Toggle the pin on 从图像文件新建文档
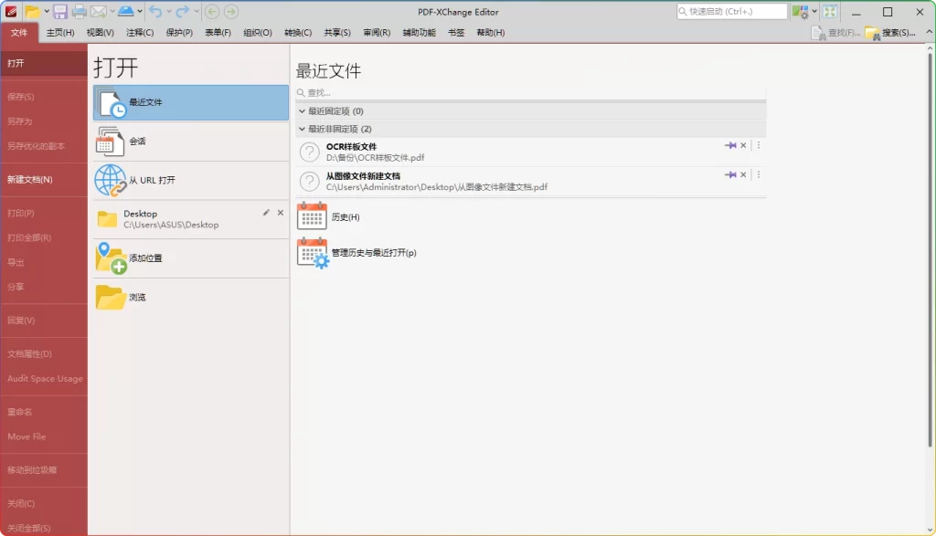 [731, 173]
